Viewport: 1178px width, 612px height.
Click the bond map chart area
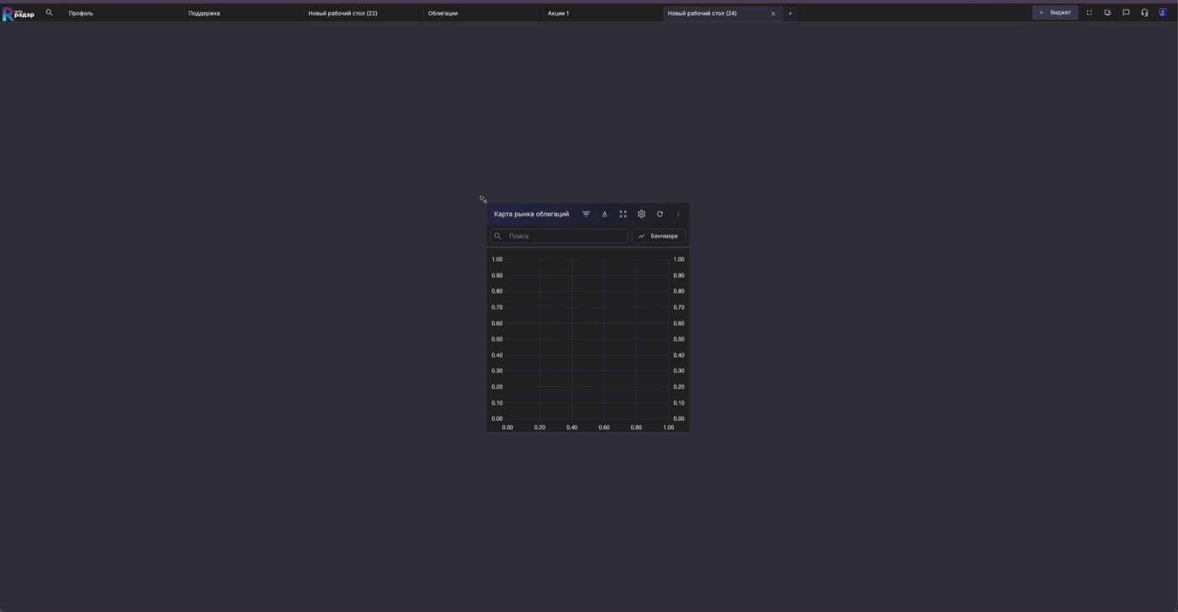[588, 339]
